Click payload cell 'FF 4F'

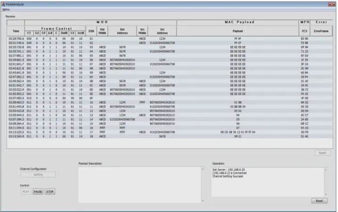click(x=238, y=39)
